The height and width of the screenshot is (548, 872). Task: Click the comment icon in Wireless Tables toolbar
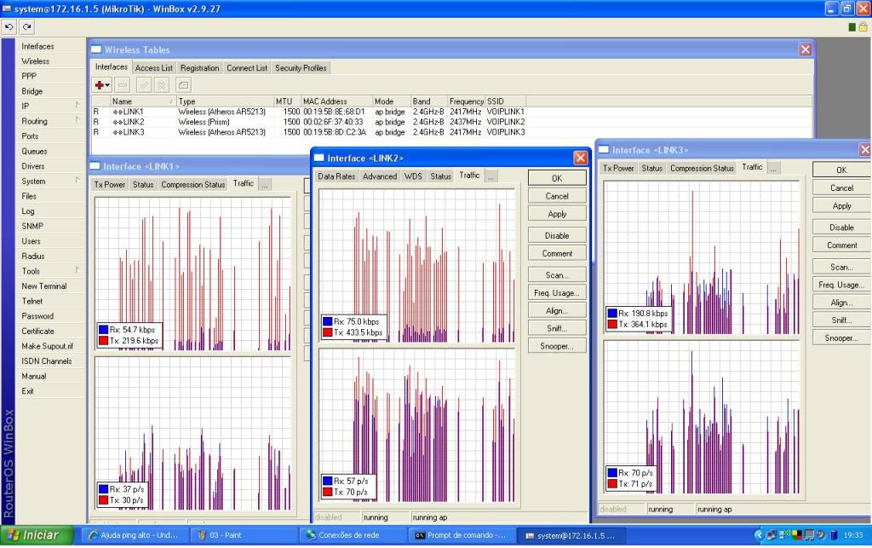[183, 85]
